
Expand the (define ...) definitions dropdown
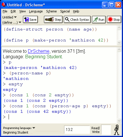[12, 22]
